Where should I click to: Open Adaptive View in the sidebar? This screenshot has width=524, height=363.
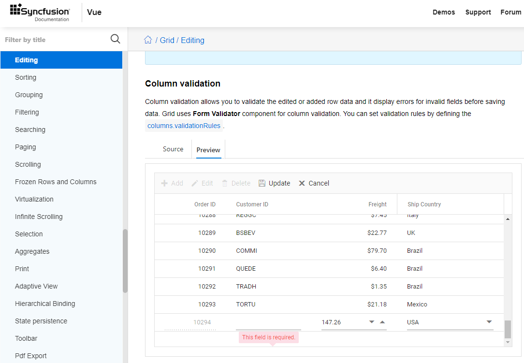pyautogui.click(x=36, y=286)
